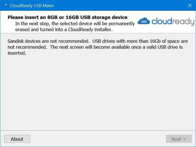
Task: Click the greyed-out Next > button
Action: coord(179,139)
